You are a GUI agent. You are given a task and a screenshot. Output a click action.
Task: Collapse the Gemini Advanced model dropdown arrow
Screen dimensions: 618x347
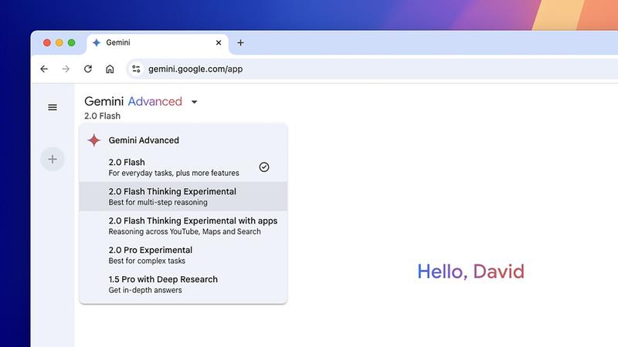195,102
